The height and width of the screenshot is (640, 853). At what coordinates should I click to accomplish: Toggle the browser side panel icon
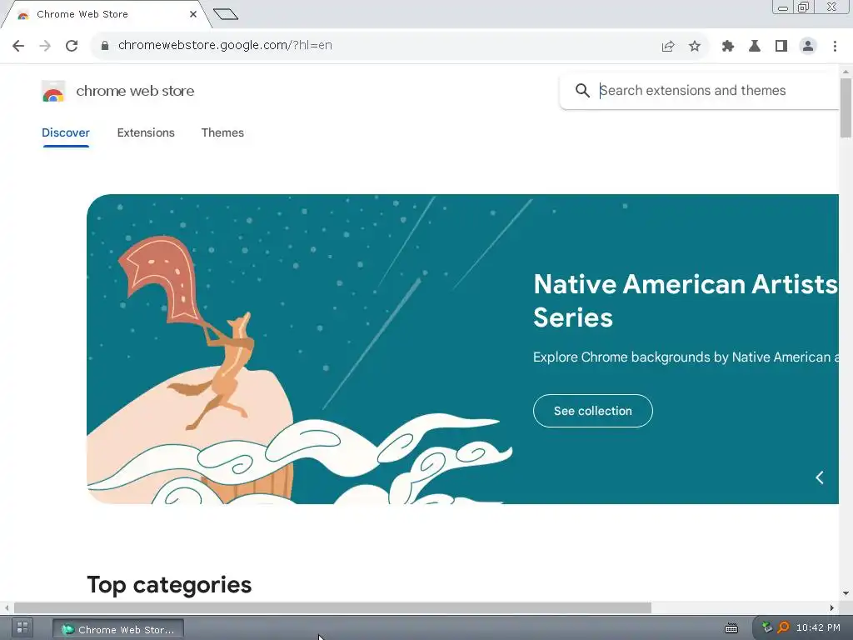pyautogui.click(x=781, y=47)
